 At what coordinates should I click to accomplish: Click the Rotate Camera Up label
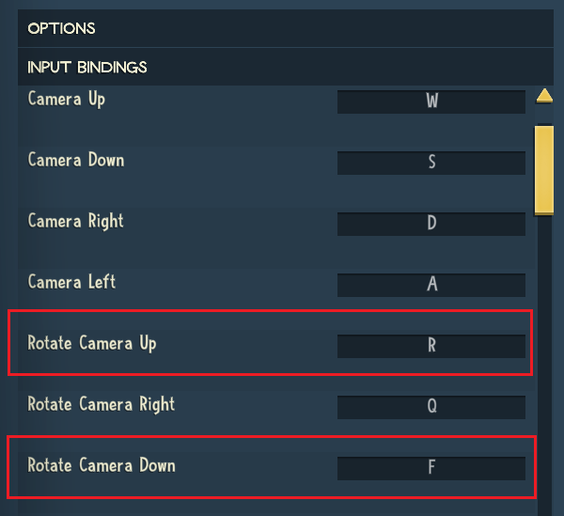[92, 343]
